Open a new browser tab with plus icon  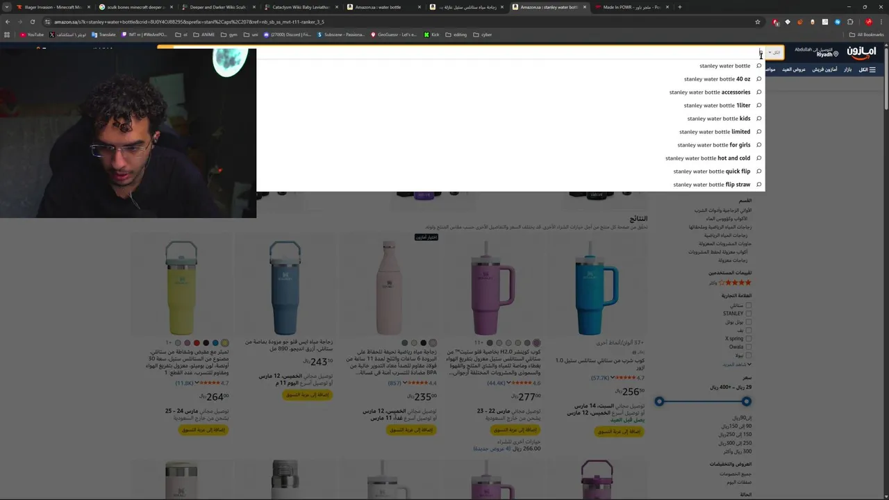click(679, 7)
